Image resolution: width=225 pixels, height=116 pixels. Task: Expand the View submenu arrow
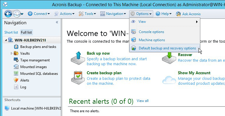pos(197,22)
